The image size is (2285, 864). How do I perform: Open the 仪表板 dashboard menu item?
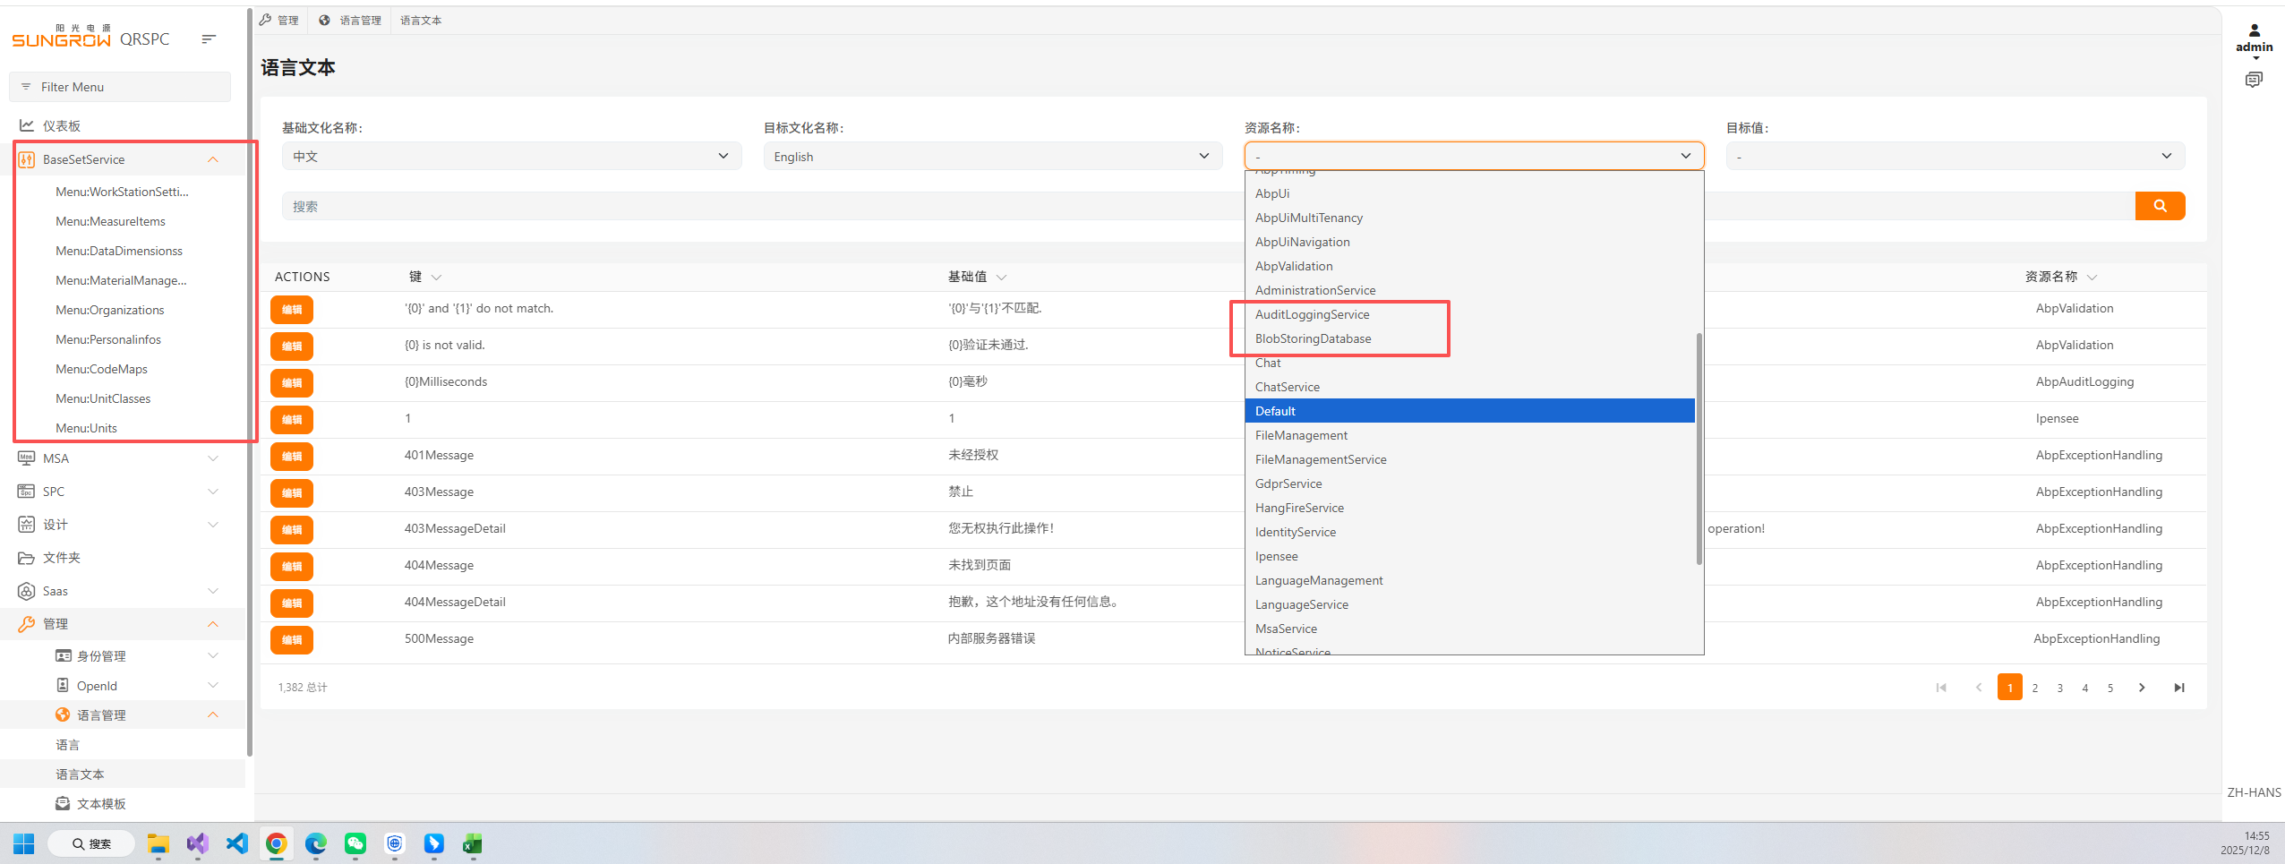click(62, 126)
